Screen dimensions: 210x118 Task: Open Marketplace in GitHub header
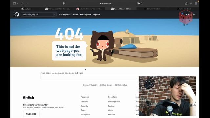click(x=86, y=14)
